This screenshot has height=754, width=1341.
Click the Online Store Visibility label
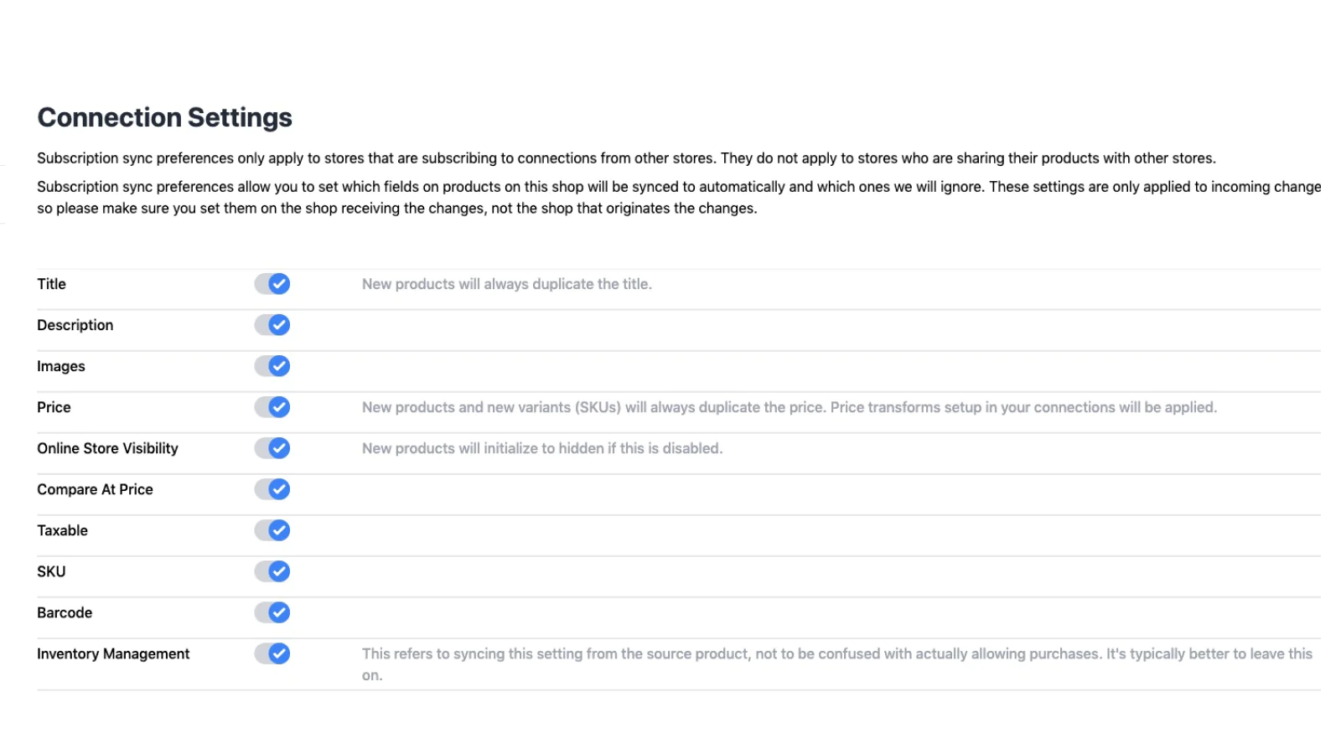point(107,448)
